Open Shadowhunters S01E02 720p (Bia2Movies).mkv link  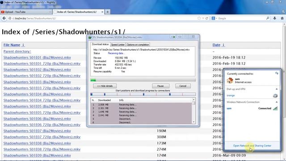[42, 76]
